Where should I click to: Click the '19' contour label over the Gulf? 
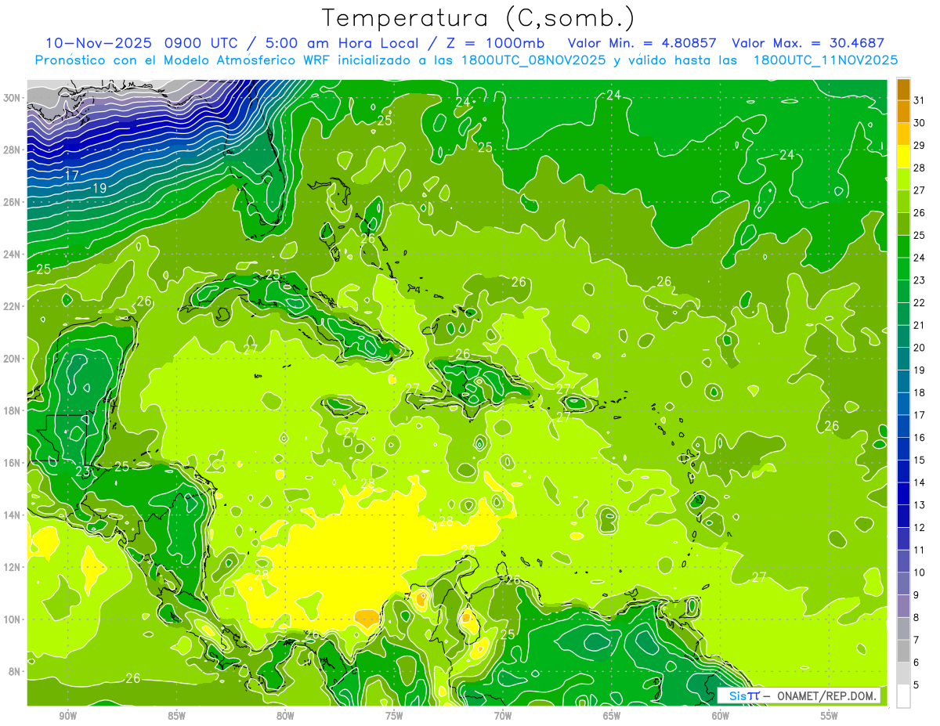pos(99,188)
